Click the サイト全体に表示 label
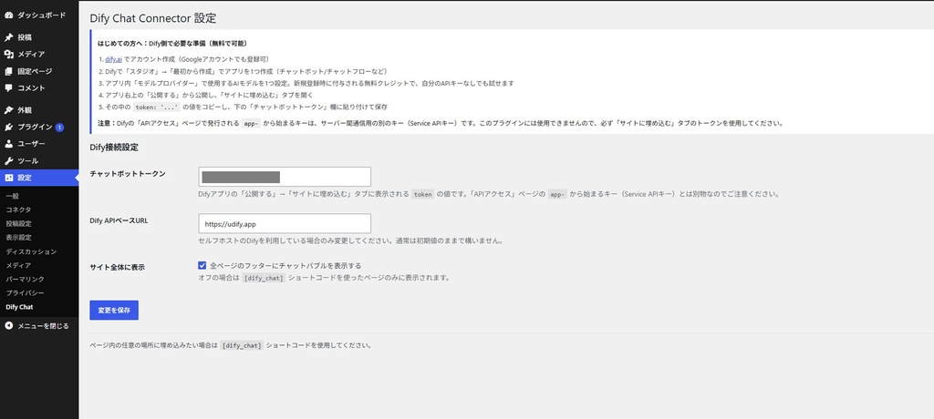The height and width of the screenshot is (419, 934). [117, 267]
